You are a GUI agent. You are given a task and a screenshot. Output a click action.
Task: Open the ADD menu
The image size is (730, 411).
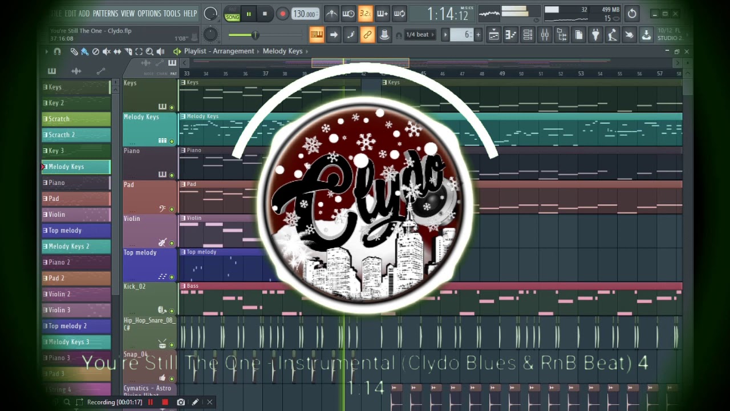click(84, 13)
